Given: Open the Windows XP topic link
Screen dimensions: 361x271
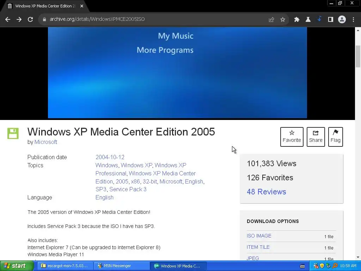Looking at the screenshot, I should 136,165.
